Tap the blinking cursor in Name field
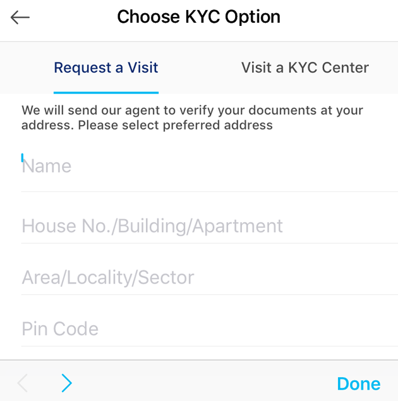The image size is (398, 401). tap(22, 157)
